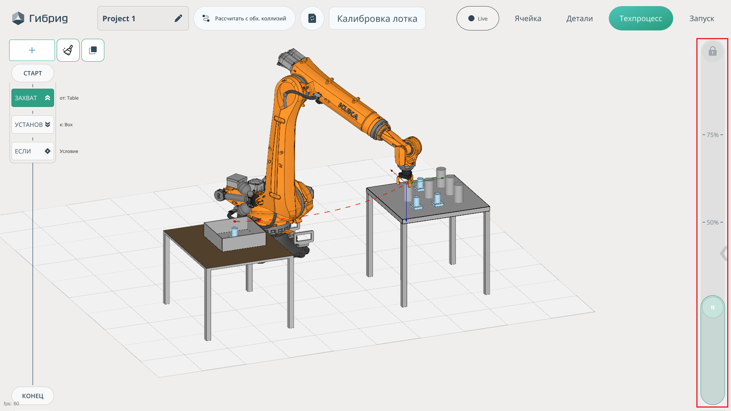Click the КОНЕЦ end node

[x=33, y=396]
